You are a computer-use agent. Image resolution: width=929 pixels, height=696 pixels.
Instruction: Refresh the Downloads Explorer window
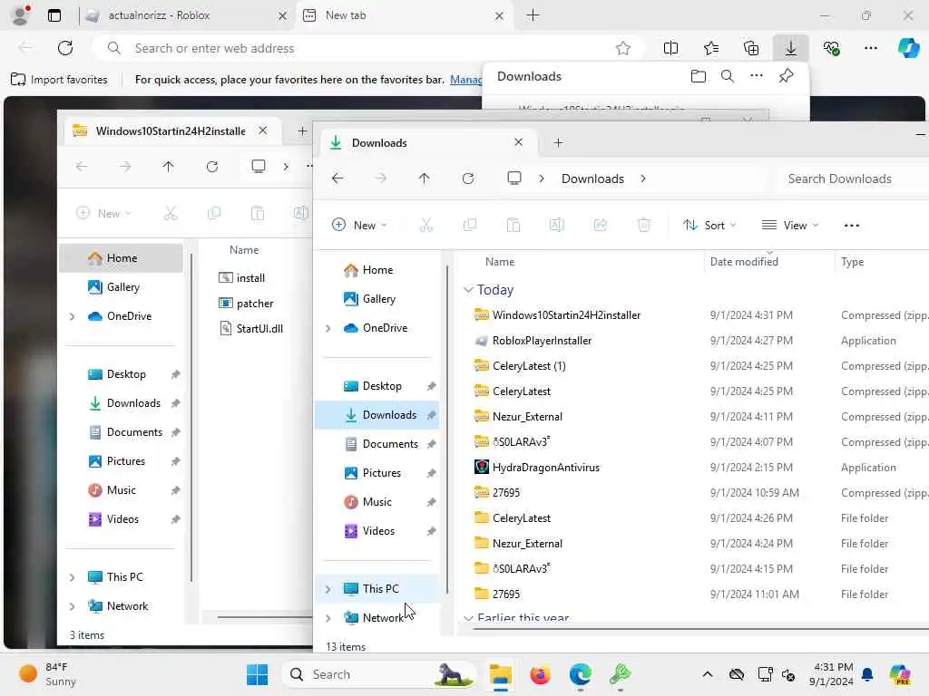pos(468,179)
